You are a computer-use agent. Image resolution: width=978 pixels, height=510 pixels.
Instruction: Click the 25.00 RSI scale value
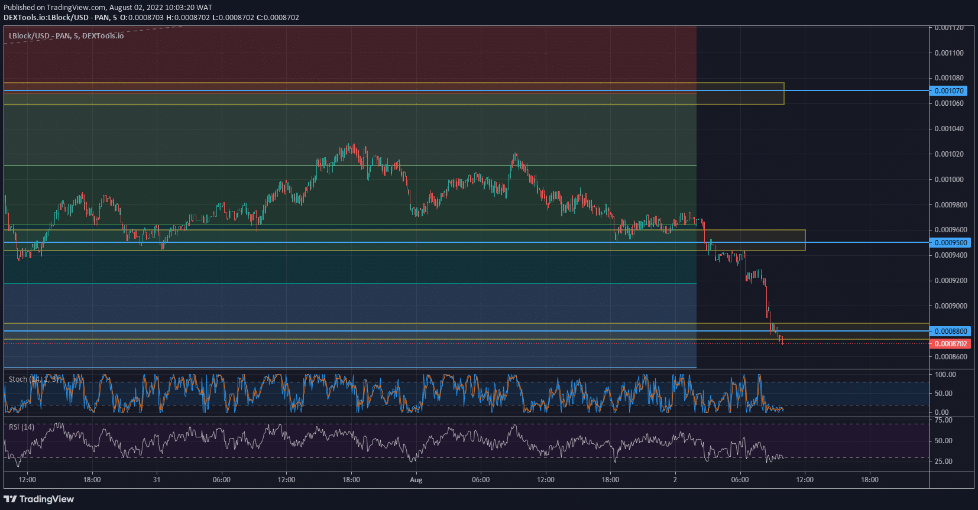[x=943, y=461]
